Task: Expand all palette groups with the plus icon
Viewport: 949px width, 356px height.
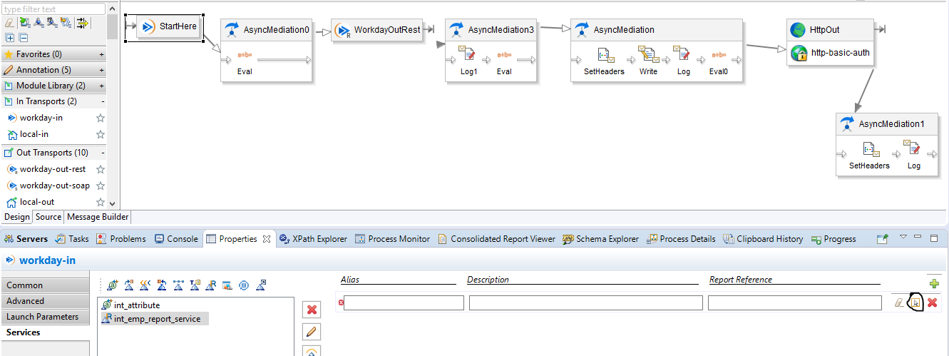Action: coord(9,37)
